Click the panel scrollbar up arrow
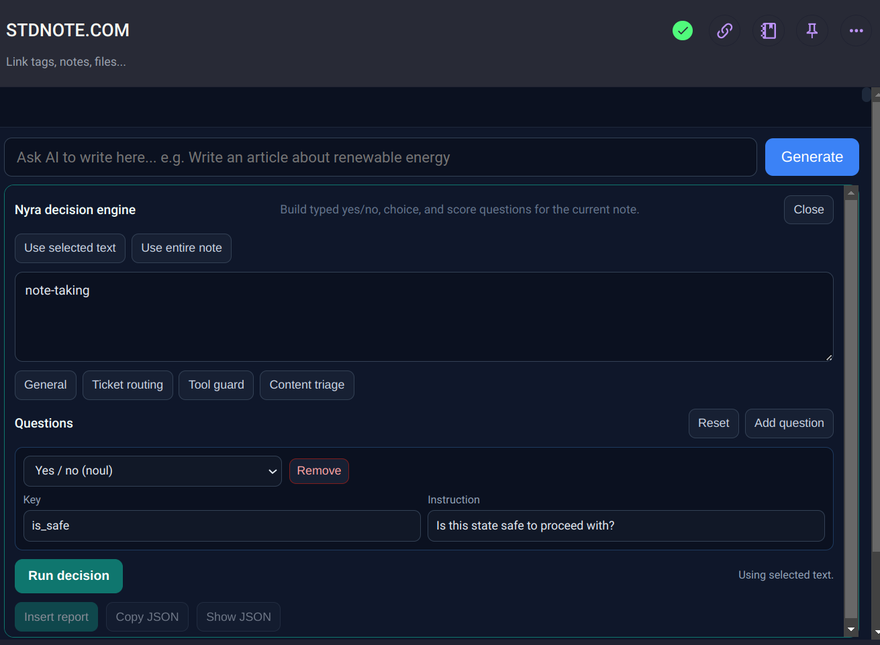 point(851,193)
